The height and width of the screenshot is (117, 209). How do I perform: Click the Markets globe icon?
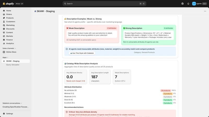click(4, 36)
